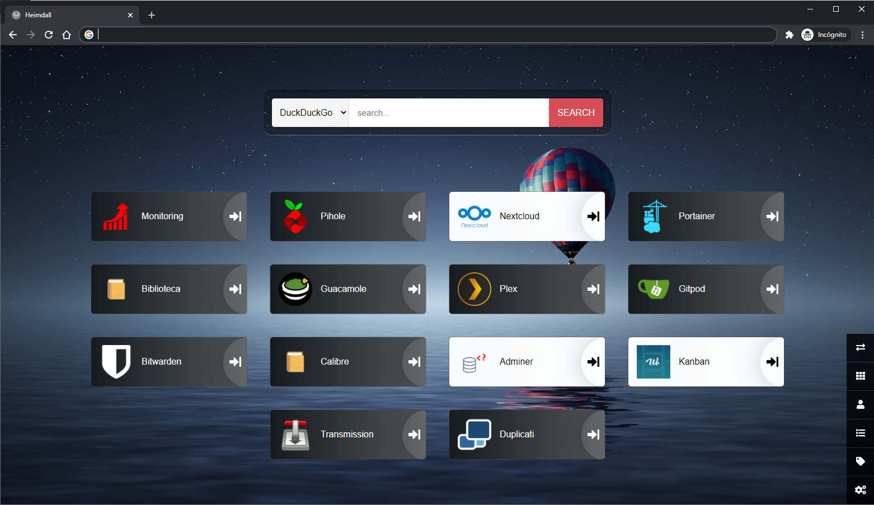Viewport: 874px width, 505px height.
Task: Click the Incógnito profile indicator
Action: pyautogui.click(x=825, y=35)
